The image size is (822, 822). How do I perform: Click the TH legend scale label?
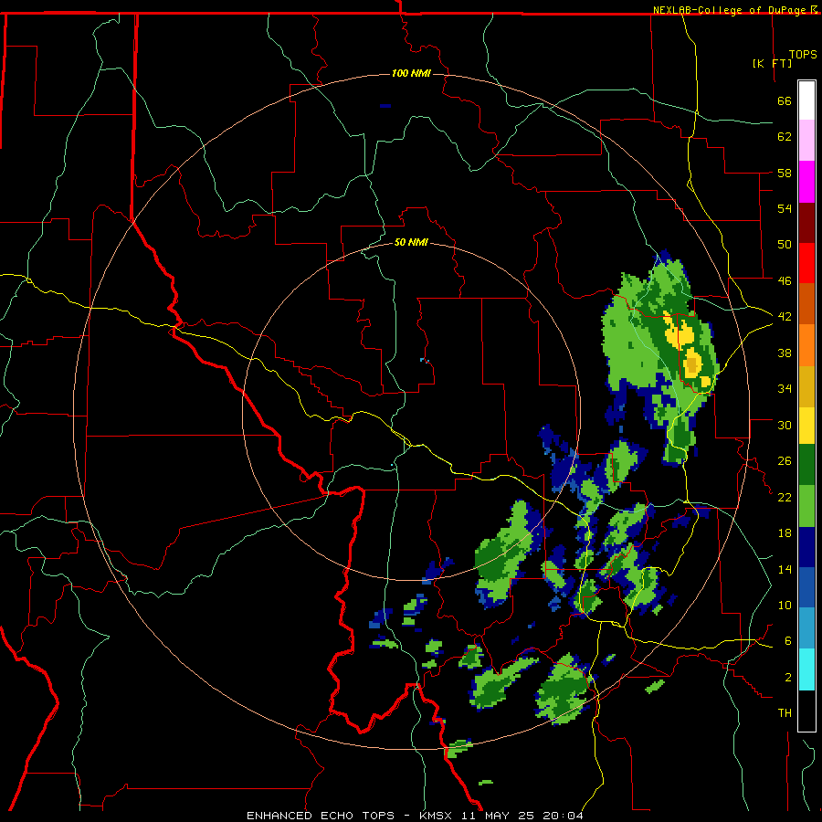point(785,713)
